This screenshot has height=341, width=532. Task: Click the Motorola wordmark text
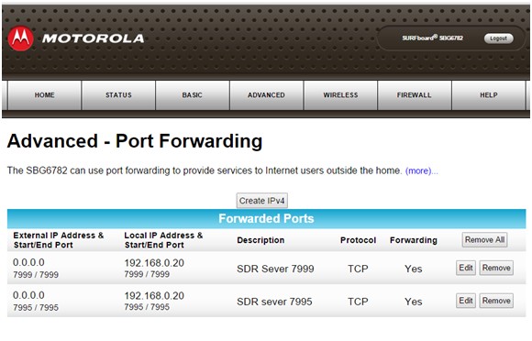[x=94, y=38]
